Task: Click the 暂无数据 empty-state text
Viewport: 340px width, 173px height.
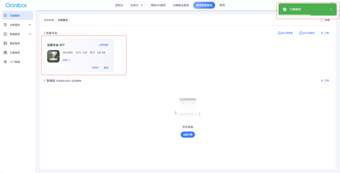Action: click(188, 127)
